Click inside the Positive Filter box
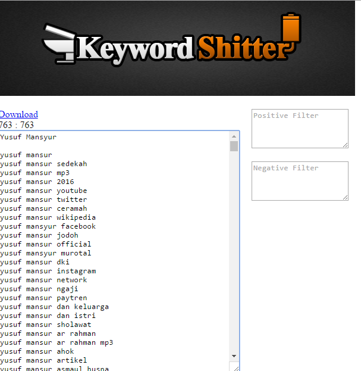 pos(300,129)
